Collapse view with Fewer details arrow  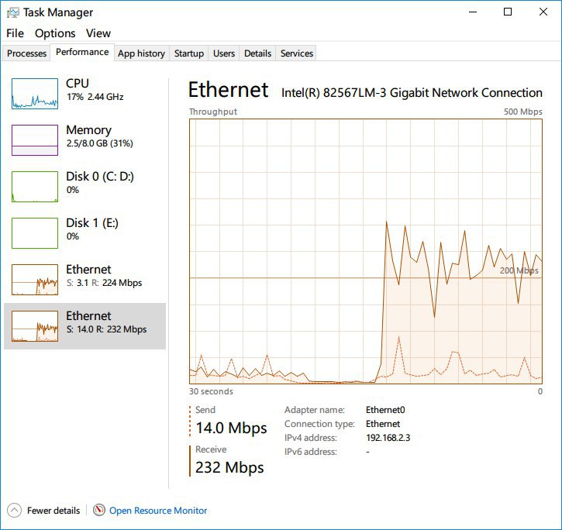(14, 511)
